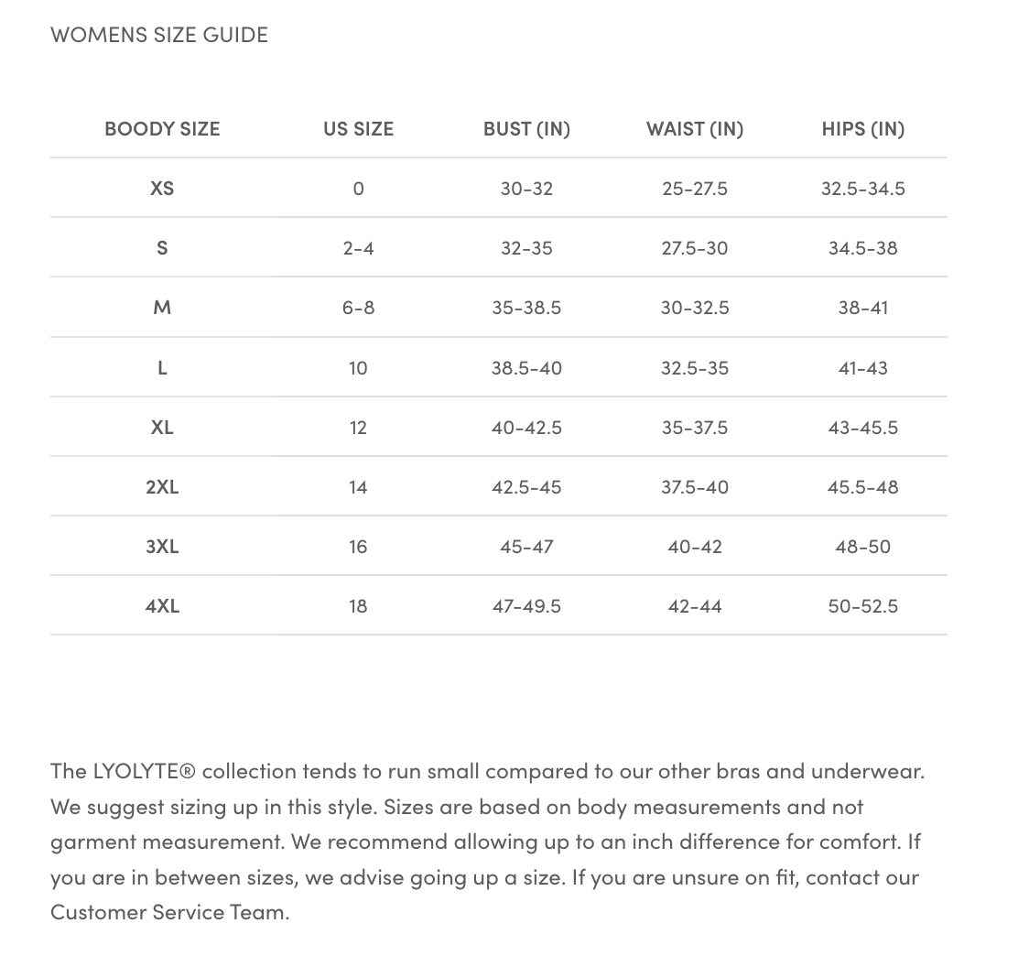
Task: Select the 35-38.5 bust measurement cell
Action: [526, 308]
